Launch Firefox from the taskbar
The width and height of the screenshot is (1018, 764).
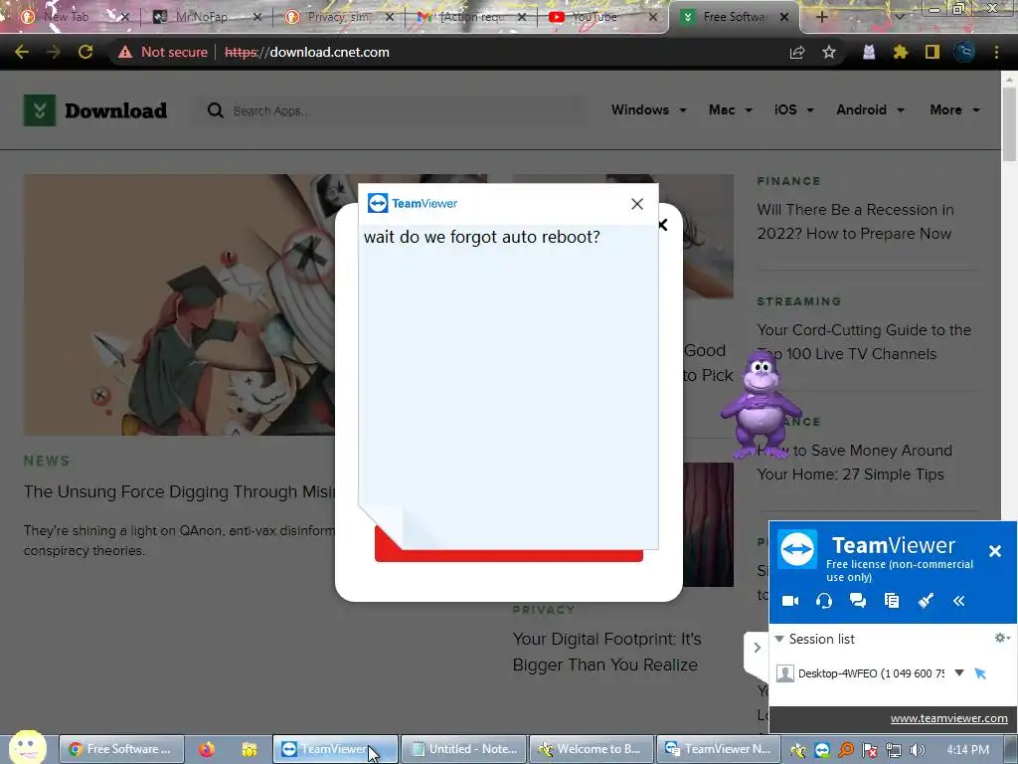[x=207, y=749]
